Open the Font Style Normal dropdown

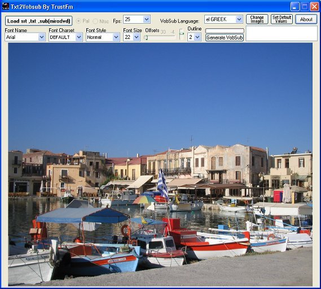tap(116, 37)
